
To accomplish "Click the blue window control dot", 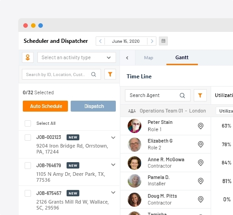I will click(x=41, y=26).
